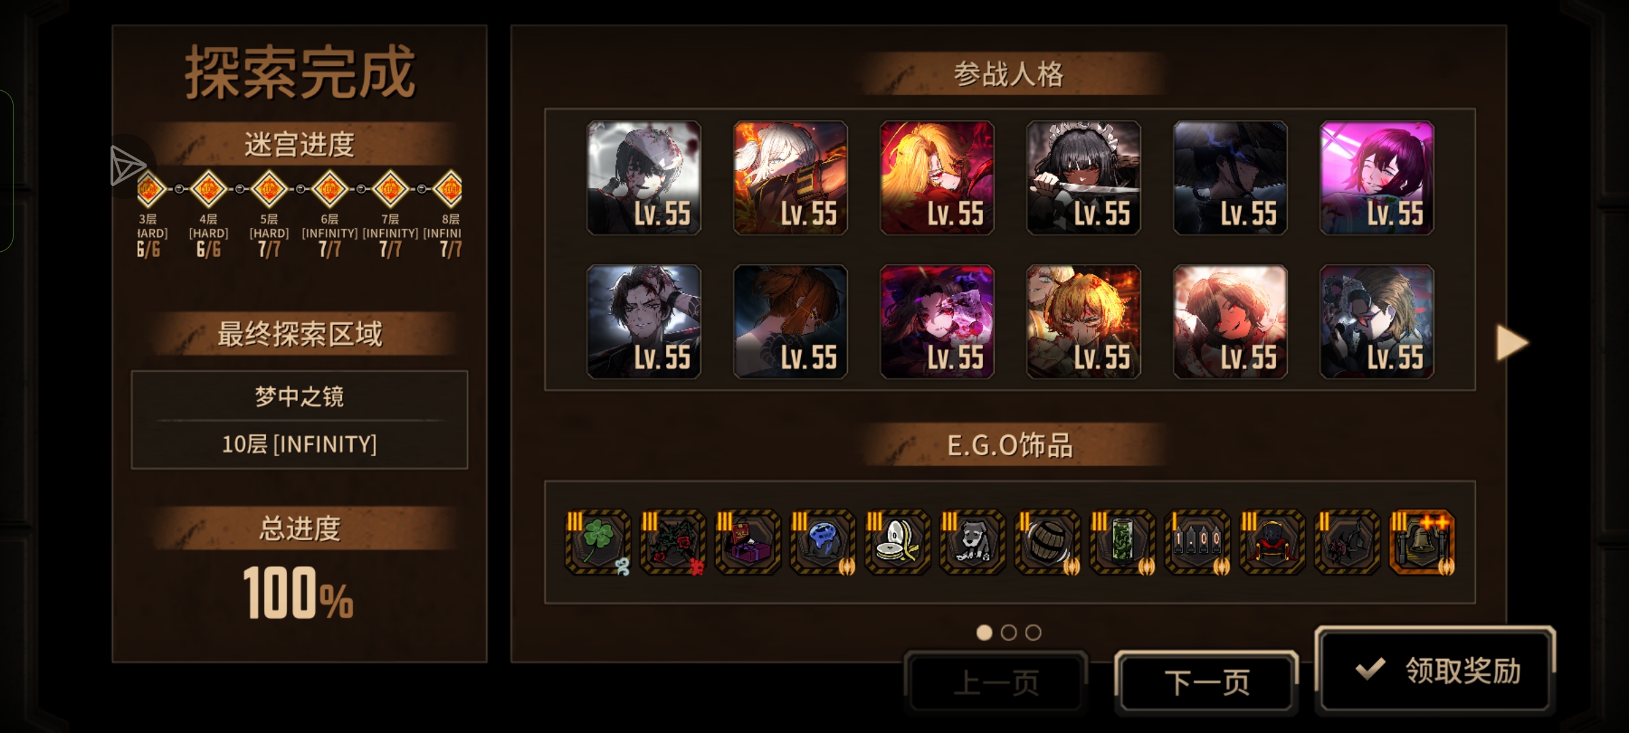Select 6层 INFINITY floor progress node
The width and height of the screenshot is (1629, 733).
(x=329, y=189)
